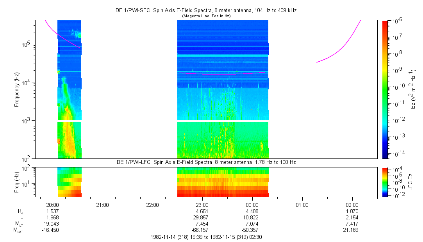Click the lower LFC Ez color bar
This screenshot has height=242, width=423.
click(385, 181)
